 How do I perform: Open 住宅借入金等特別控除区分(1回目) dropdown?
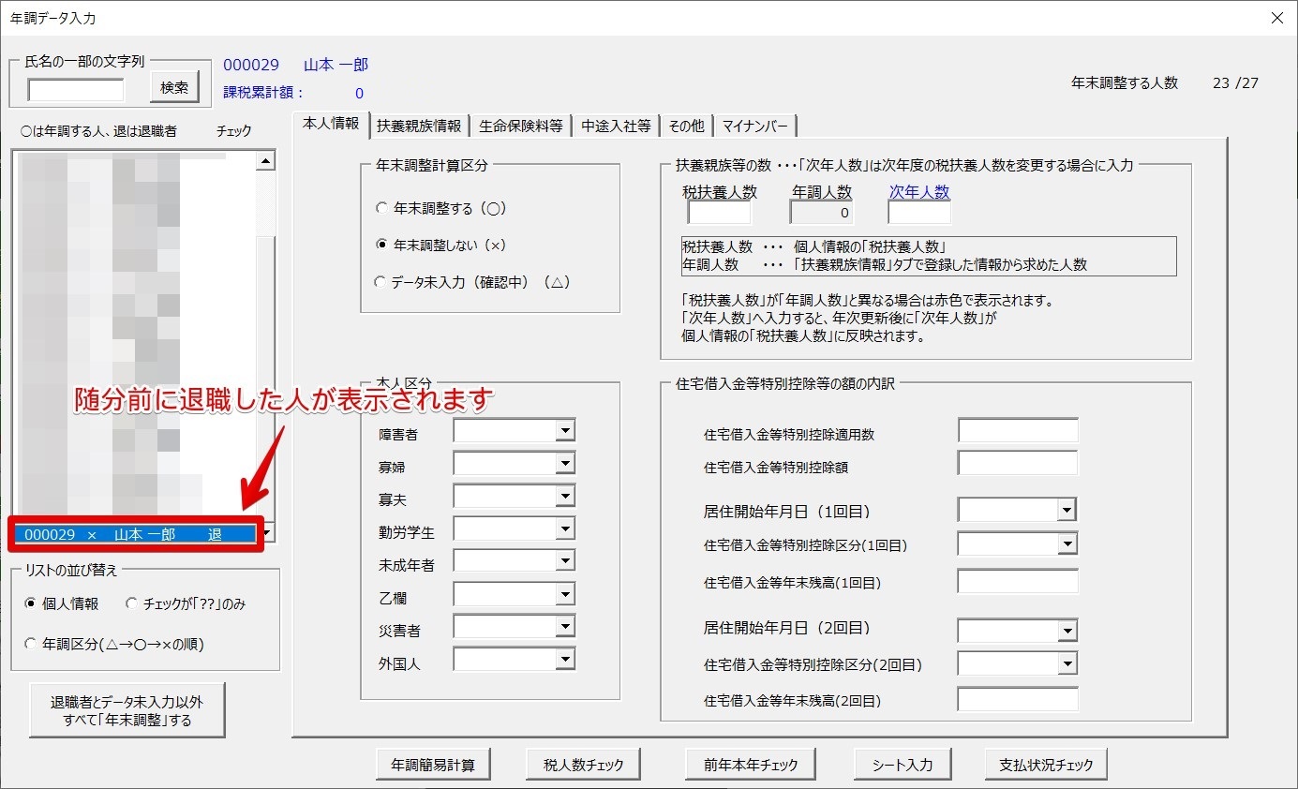[x=1067, y=543]
